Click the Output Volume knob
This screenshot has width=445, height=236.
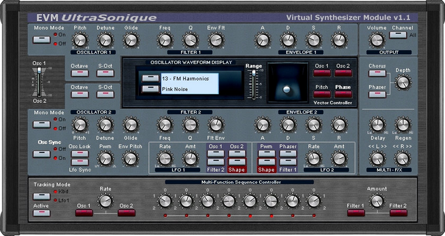(x=376, y=40)
